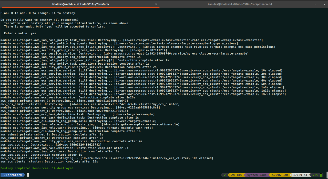The width and height of the screenshot is (328, 179).
Task: Click the line with id ecs-fargate-example-task-execution-role
Action: point(90,124)
